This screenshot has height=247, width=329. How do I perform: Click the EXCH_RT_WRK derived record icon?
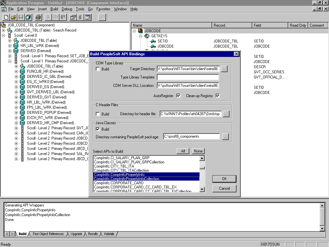22,118
